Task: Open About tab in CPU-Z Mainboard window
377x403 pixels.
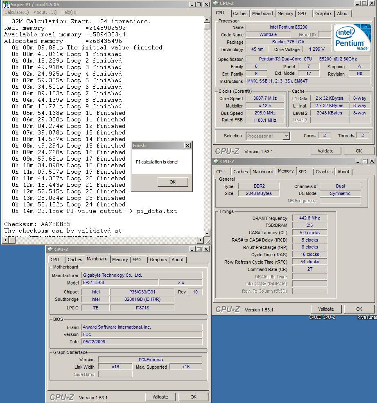Action: (178, 260)
